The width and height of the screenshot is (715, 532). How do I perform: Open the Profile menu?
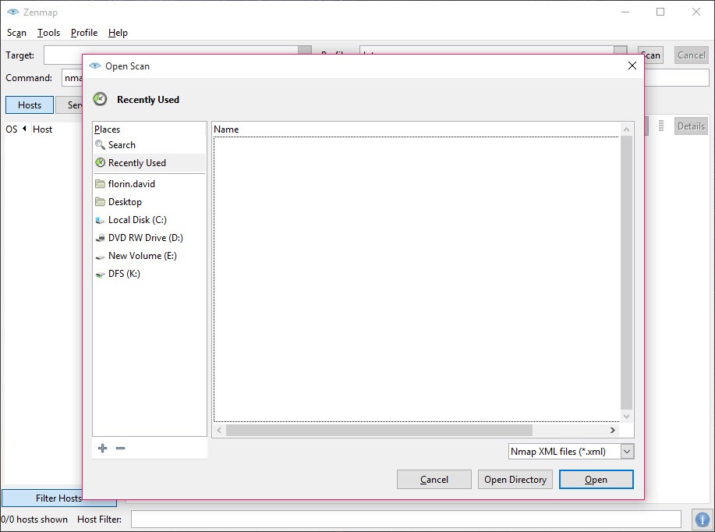[x=84, y=33]
